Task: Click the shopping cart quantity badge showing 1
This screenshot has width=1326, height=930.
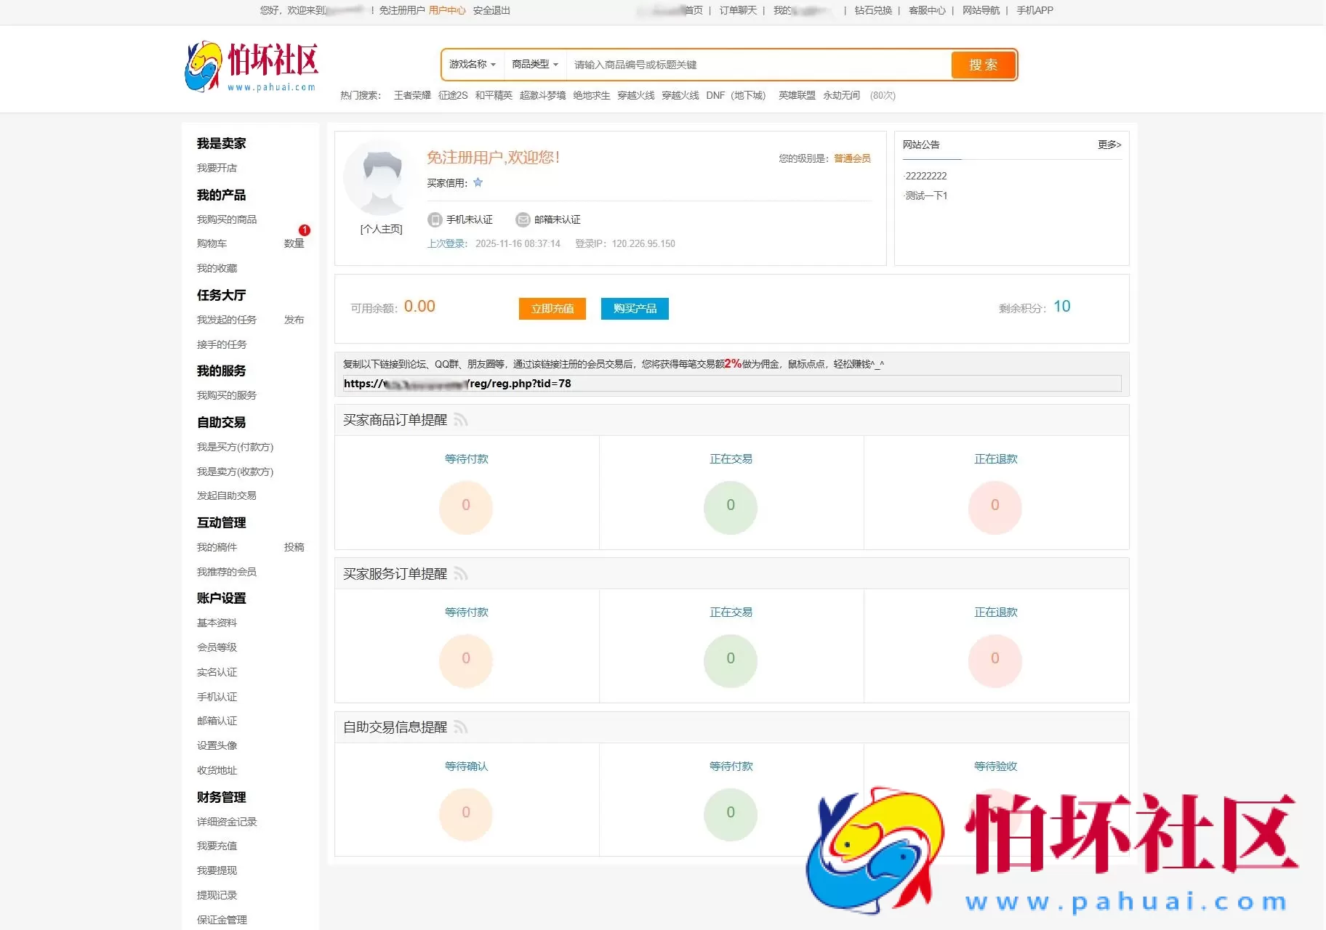Action: 305,230
